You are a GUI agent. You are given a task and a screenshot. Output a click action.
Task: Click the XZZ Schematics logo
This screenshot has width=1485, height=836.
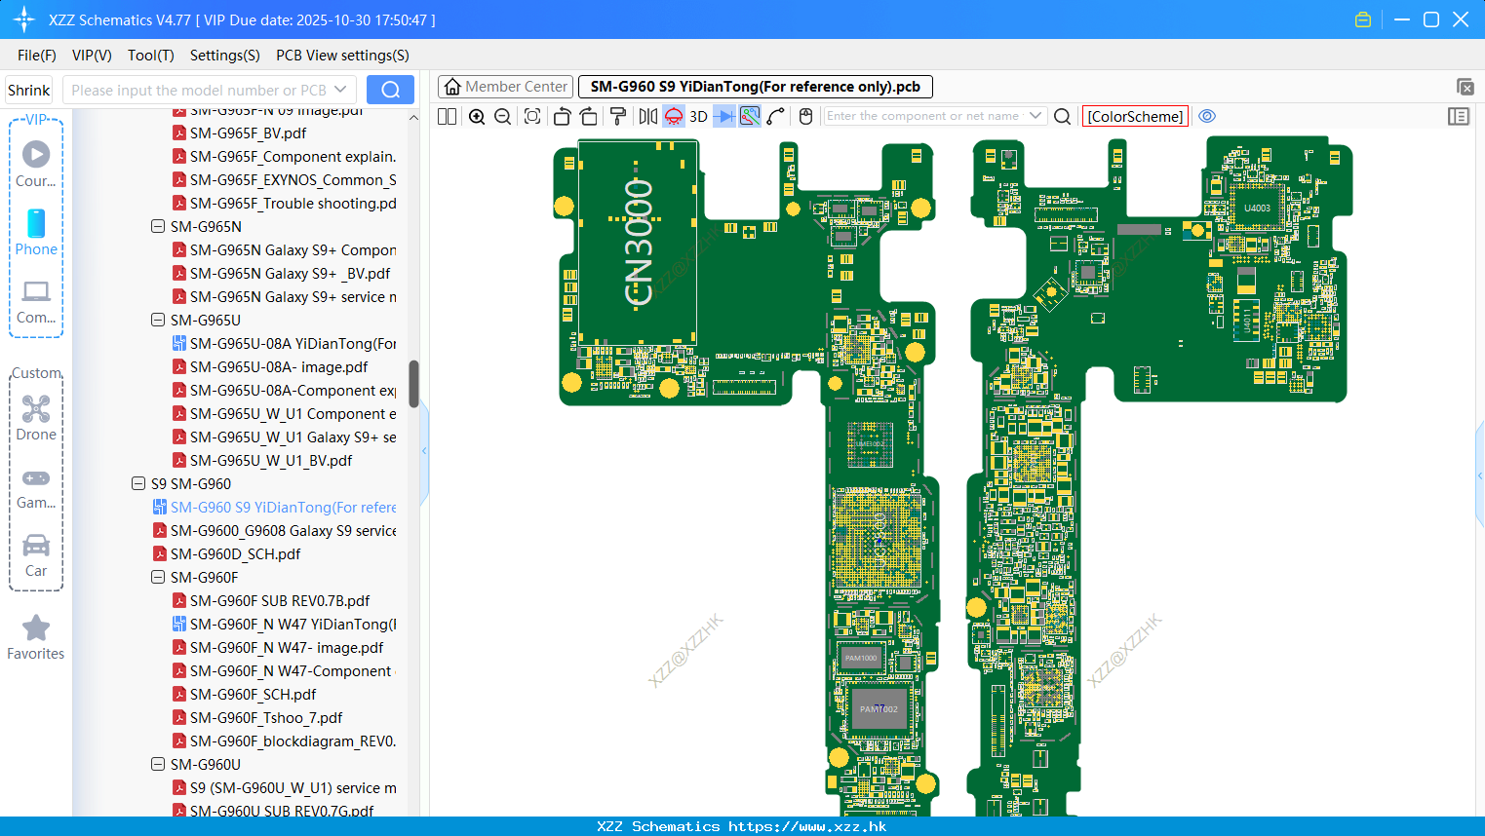pos(23,19)
